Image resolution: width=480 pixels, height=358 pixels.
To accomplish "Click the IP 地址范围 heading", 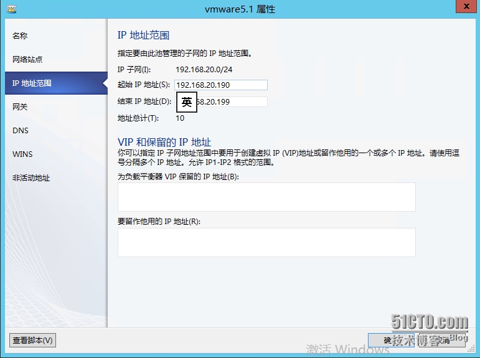I will [143, 35].
